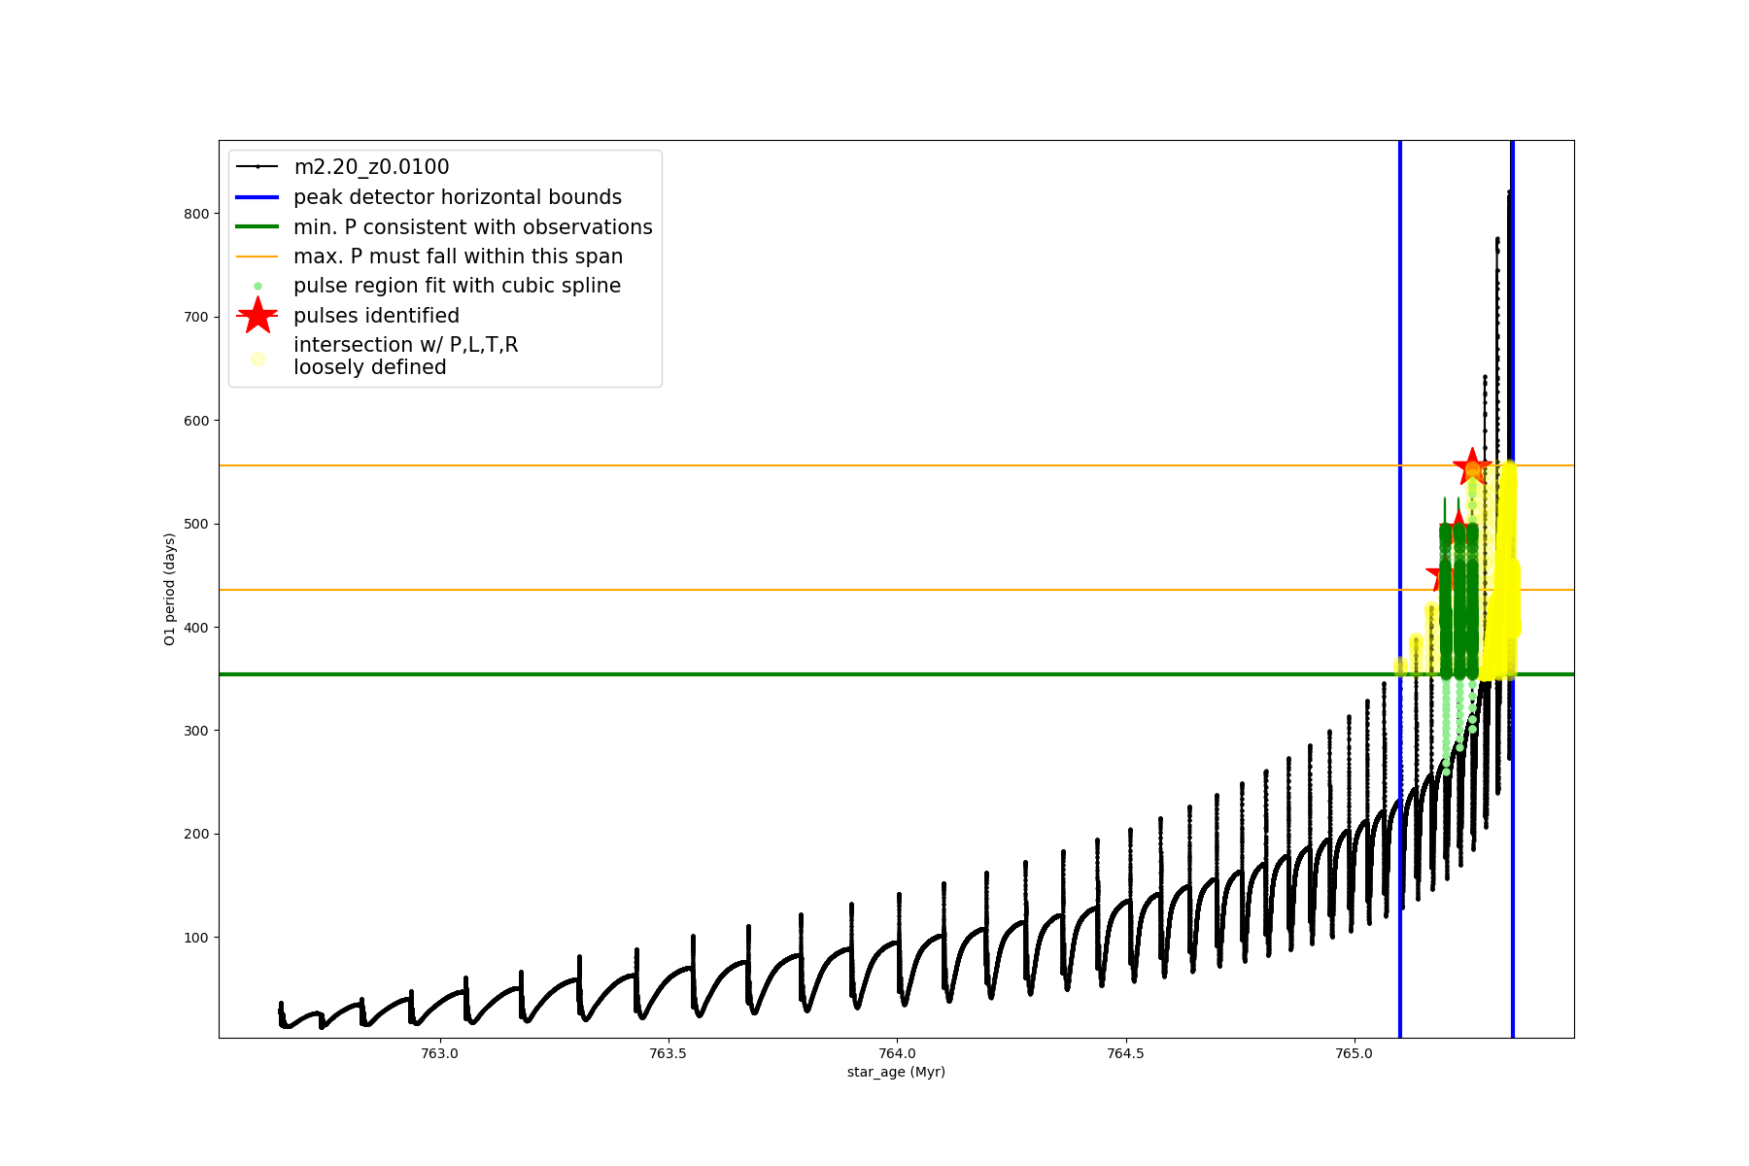This screenshot has height=1166, width=1749.
Task: Click the 'O1 period (days)' y-axis label
Action: click(169, 589)
